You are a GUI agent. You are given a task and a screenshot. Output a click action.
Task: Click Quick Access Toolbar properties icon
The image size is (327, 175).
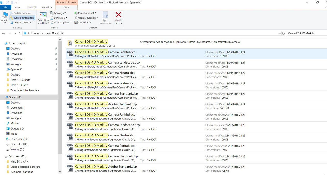pos(8,2)
